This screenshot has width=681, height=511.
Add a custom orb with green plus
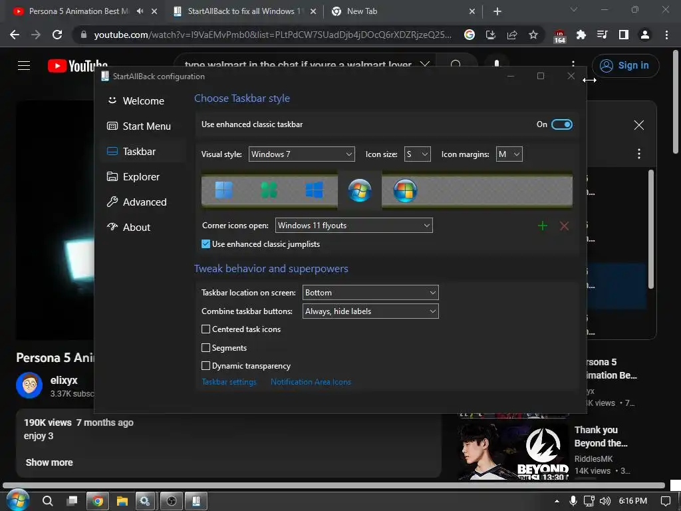pos(543,226)
